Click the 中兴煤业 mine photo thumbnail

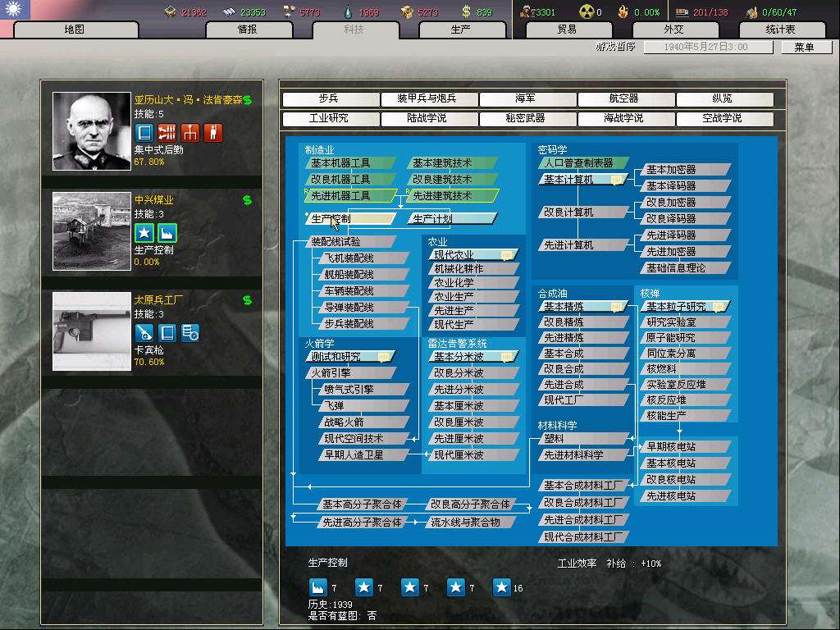click(x=92, y=231)
